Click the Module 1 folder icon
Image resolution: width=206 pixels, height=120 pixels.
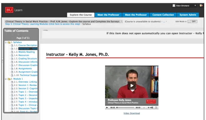tap(9, 79)
